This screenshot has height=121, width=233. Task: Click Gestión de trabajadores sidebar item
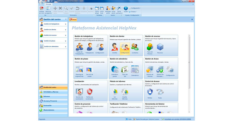tap(53, 24)
